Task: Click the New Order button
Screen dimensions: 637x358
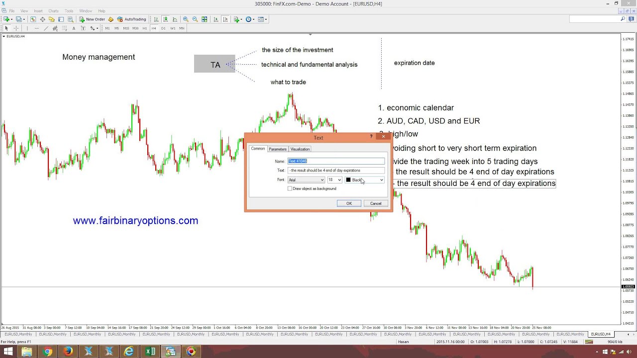Action: 92,19
